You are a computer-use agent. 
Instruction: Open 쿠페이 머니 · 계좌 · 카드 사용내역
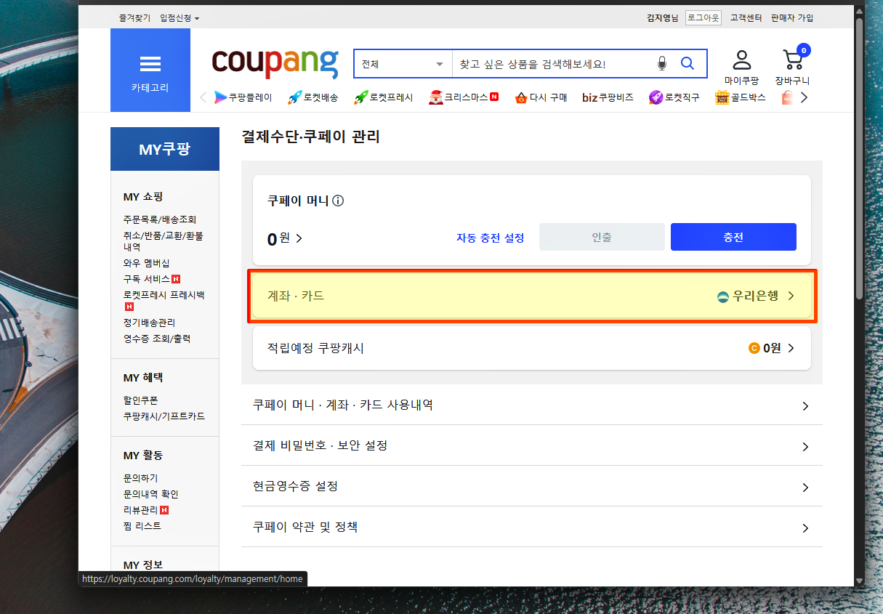[532, 405]
